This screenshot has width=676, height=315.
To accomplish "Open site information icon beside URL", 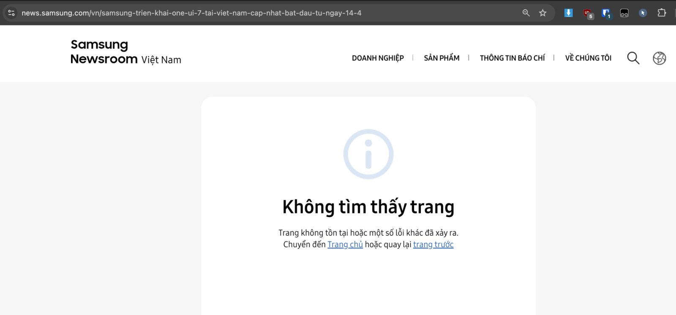I will 11,13.
